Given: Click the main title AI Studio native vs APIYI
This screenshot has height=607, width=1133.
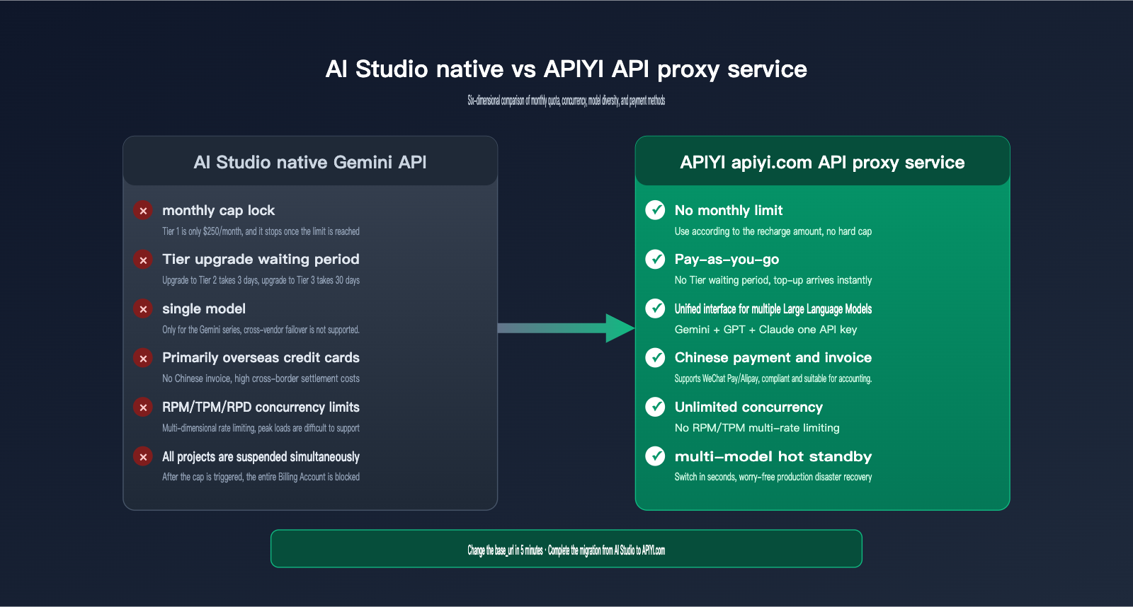Looking at the screenshot, I should (x=566, y=69).
